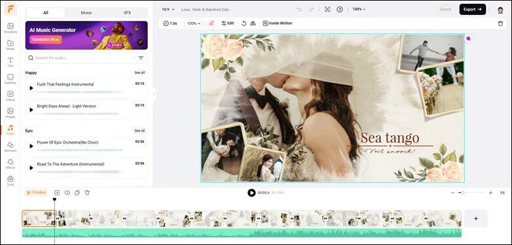Screen dimensions: 512x245
Task: Open the Images sidebar panel
Action: click(x=10, y=113)
